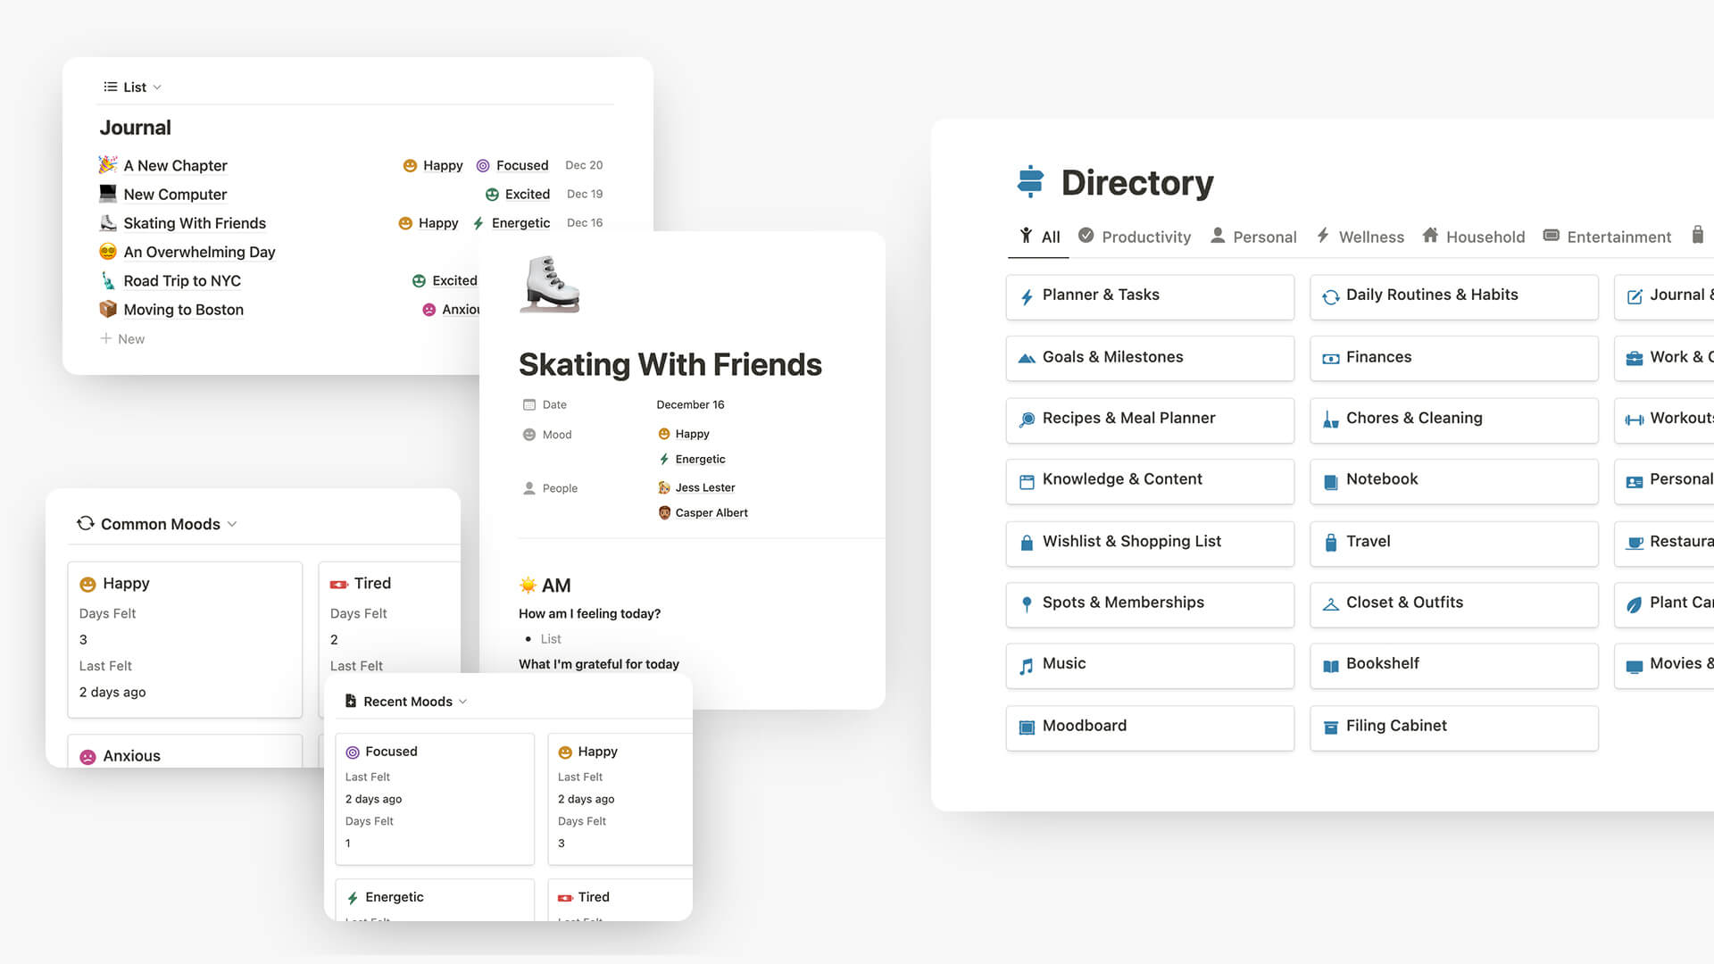
Task: Click the New journal entry button
Action: [121, 337]
